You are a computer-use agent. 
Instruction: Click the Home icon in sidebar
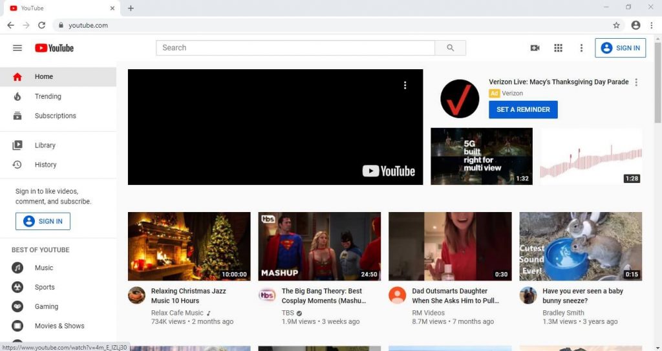[x=17, y=76]
